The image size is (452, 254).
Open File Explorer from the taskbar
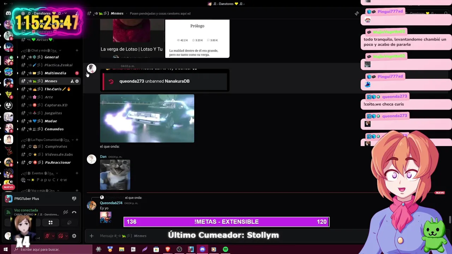(x=121, y=249)
